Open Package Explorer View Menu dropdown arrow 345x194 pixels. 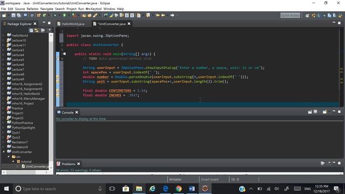point(50,30)
